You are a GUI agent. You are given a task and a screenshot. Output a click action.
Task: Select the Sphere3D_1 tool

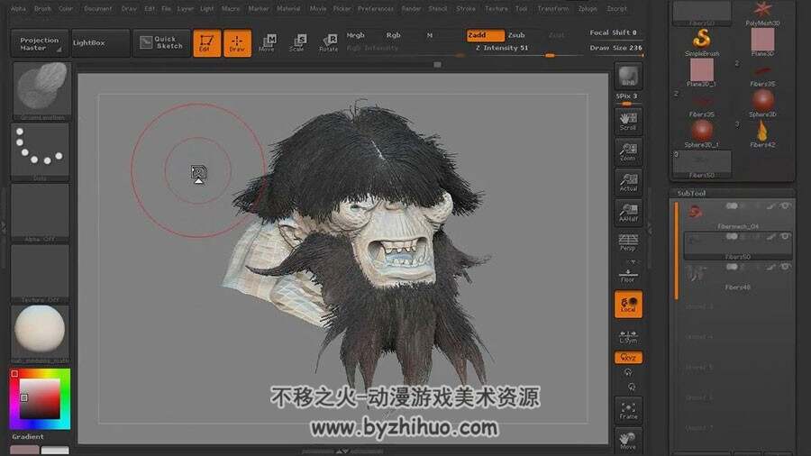[702, 133]
